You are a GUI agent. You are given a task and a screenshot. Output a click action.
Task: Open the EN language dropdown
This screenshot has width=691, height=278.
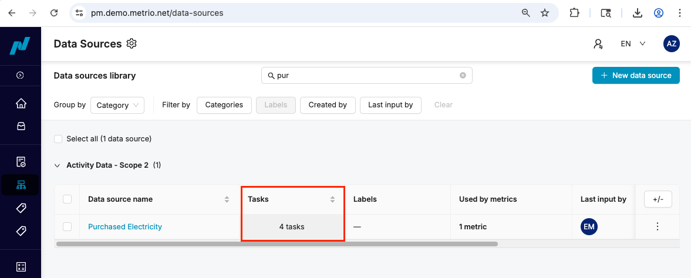coord(633,43)
